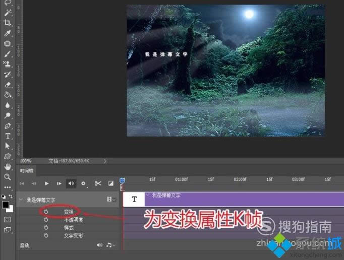Select the History Brush tool
This screenshot has width=344, height=260.
8,75
